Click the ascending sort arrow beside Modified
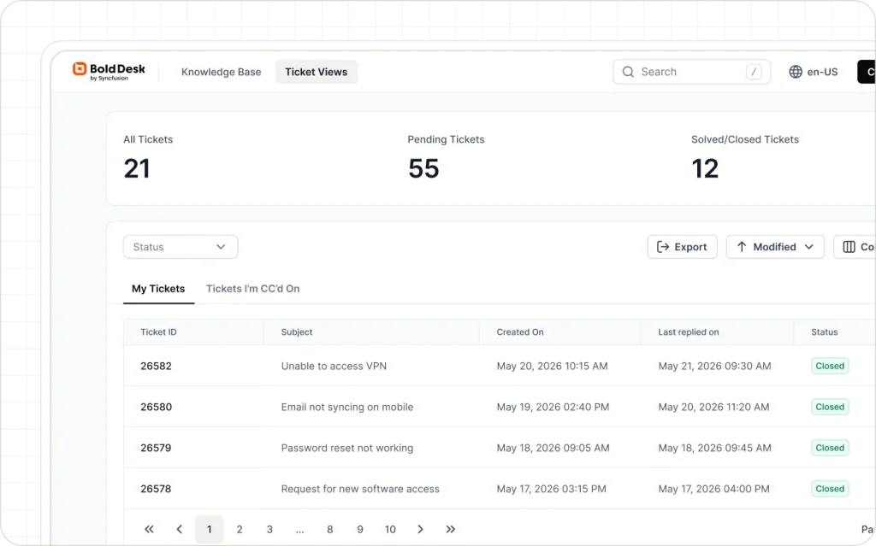Image resolution: width=876 pixels, height=546 pixels. [742, 247]
